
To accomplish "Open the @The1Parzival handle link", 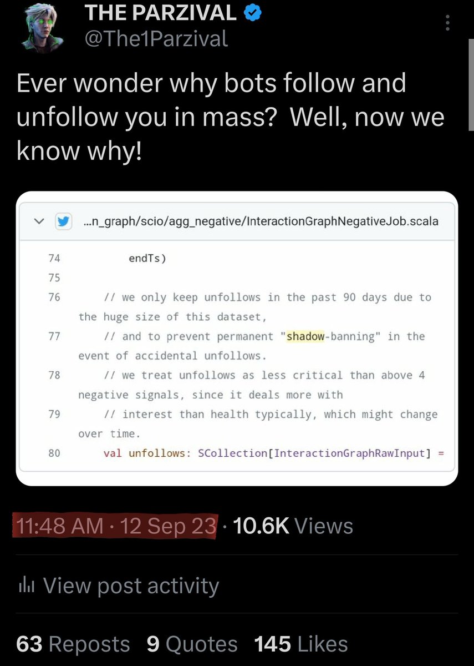I will tap(156, 38).
